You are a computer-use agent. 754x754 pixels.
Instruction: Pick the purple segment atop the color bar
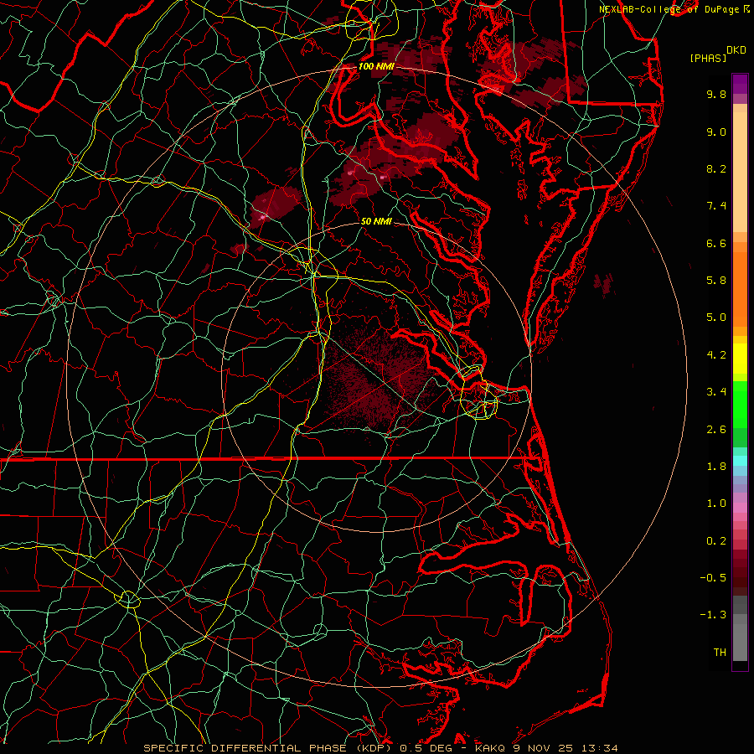(740, 84)
